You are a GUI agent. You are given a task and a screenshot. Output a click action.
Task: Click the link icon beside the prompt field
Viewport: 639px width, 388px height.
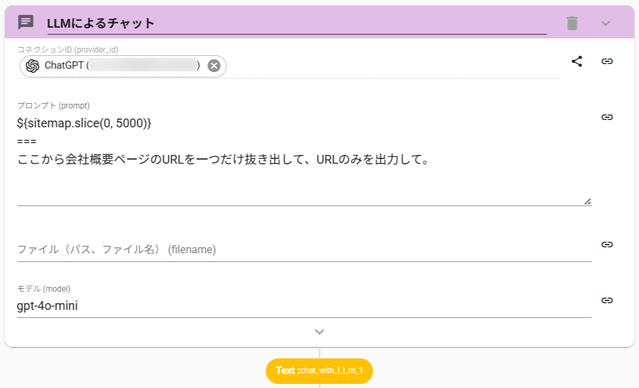[x=607, y=117]
